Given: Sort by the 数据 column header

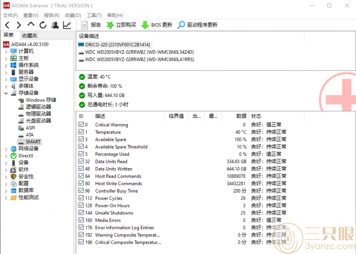Looking at the screenshot, I should (x=235, y=116).
